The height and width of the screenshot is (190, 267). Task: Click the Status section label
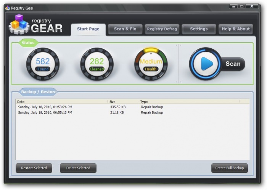28,43
